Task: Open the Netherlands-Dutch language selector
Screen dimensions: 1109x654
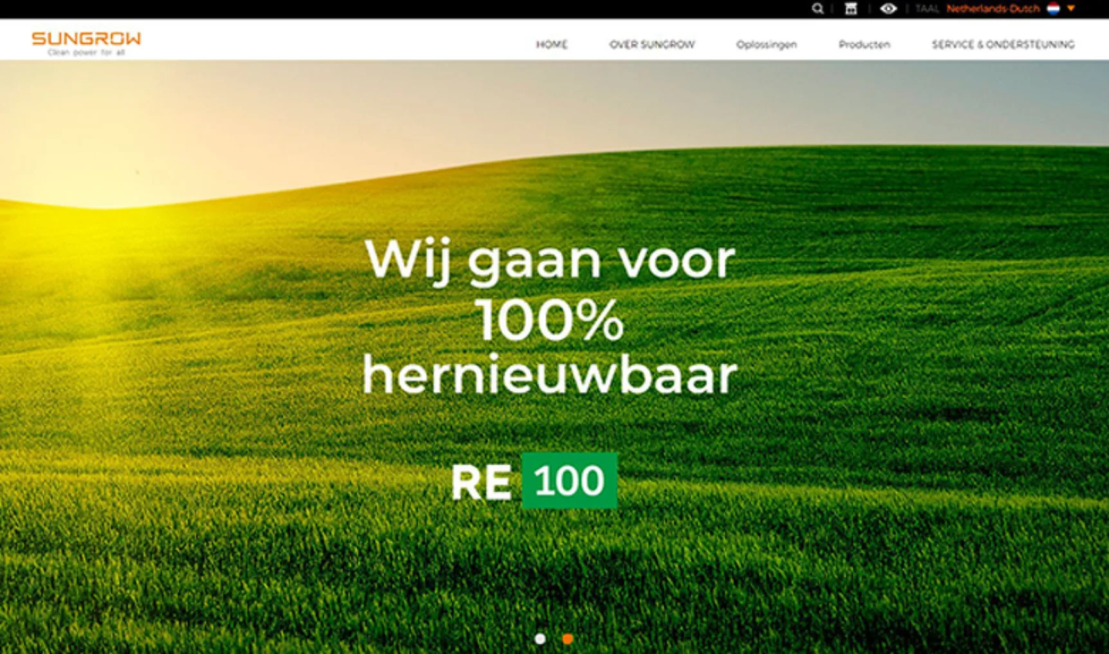Action: click(x=993, y=8)
